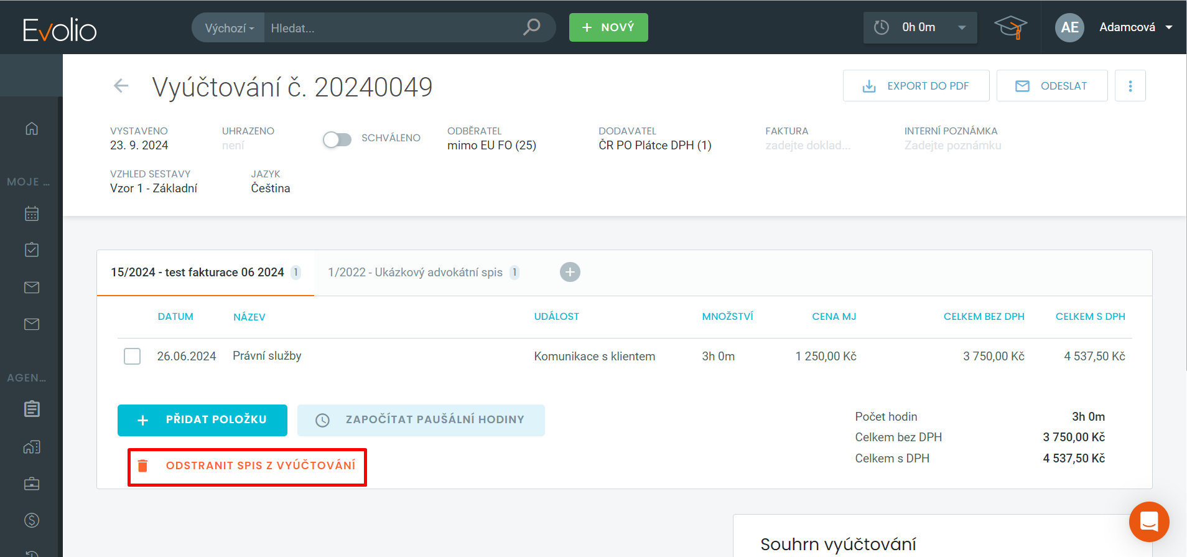The height and width of the screenshot is (557, 1187).
Task: Open the three-dot more options menu
Action: click(x=1130, y=86)
